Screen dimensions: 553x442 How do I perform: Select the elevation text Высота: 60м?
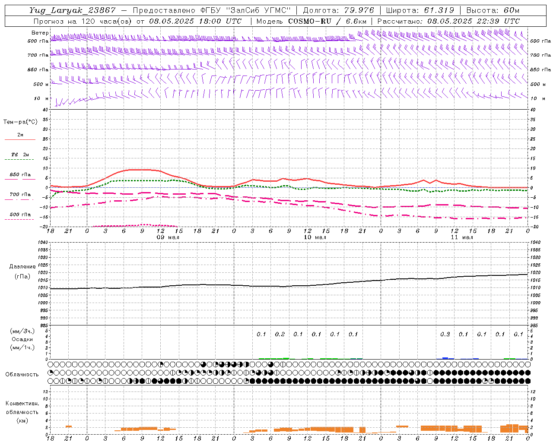pos(493,10)
